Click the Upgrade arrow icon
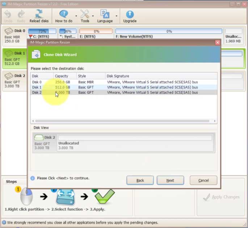Screen dimensions: 248x228 [130, 14]
